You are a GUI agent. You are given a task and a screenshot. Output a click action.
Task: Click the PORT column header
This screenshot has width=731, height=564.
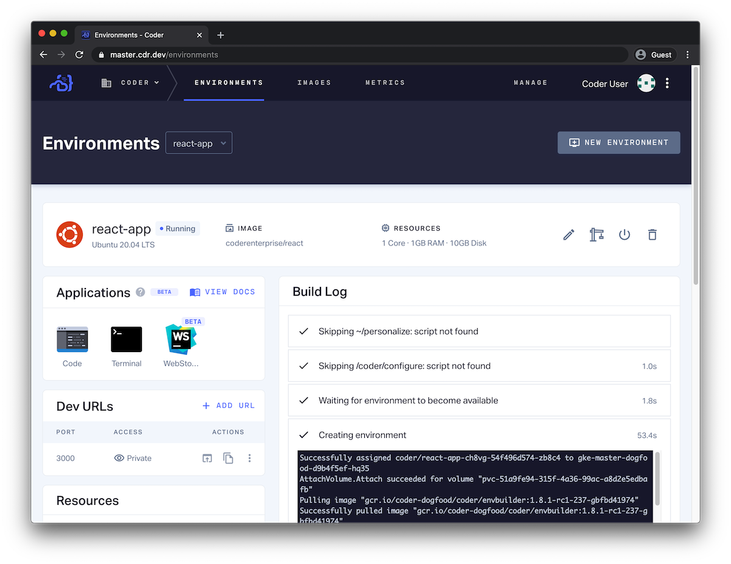tap(66, 432)
